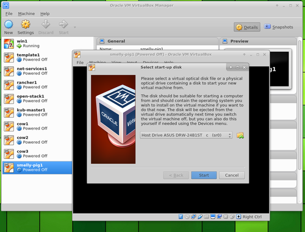305x232 pixels.
Task: Click the choose virtual optical disk folder icon
Action: [x=240, y=135]
